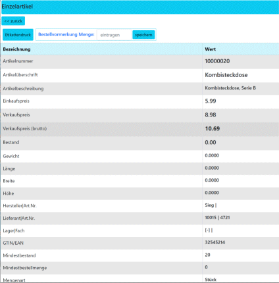Click the Artikelnummer value 10000020
This screenshot has height=283, width=279.
click(x=217, y=61)
